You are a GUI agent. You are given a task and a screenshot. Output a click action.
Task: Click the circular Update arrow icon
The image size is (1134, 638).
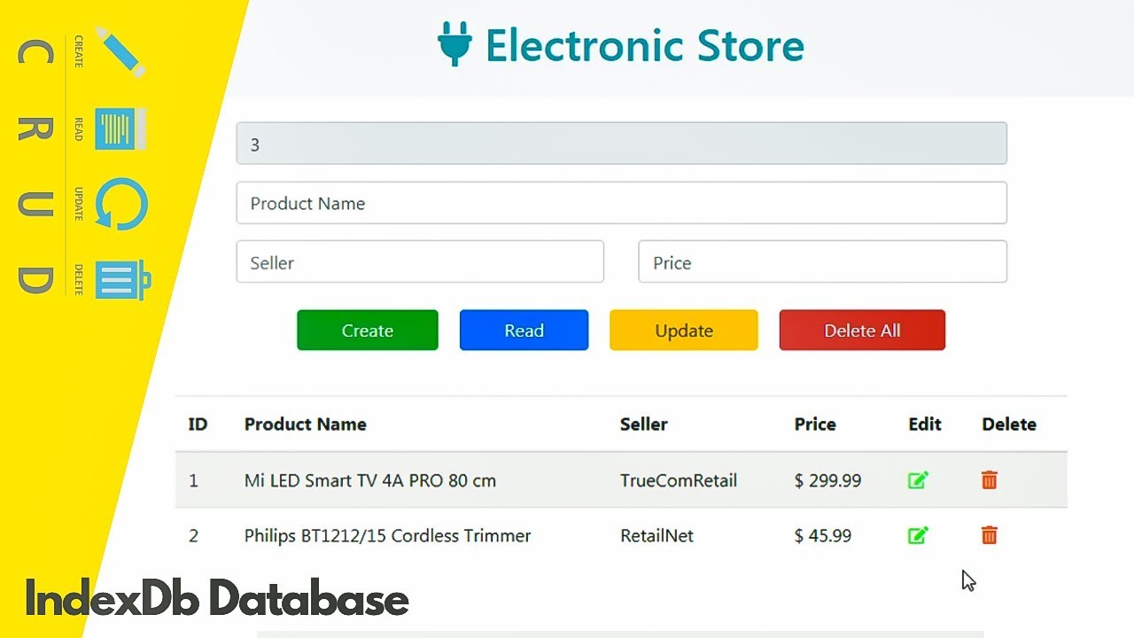[121, 205]
